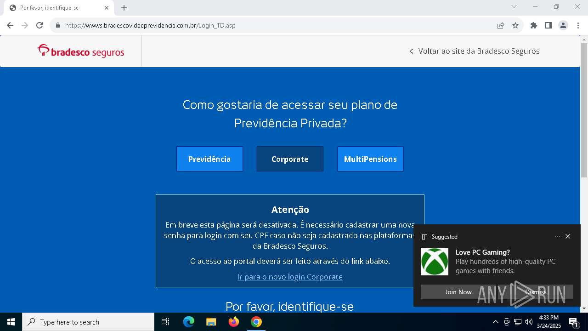Screen dimensions: 588x331
Task: Click the page vertical scrollbar thumb
Action: tap(584, 110)
